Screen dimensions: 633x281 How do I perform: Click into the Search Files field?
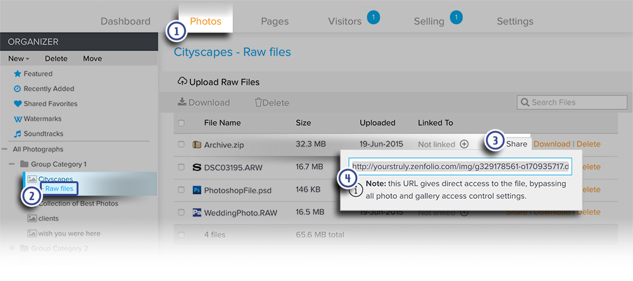tap(572, 102)
